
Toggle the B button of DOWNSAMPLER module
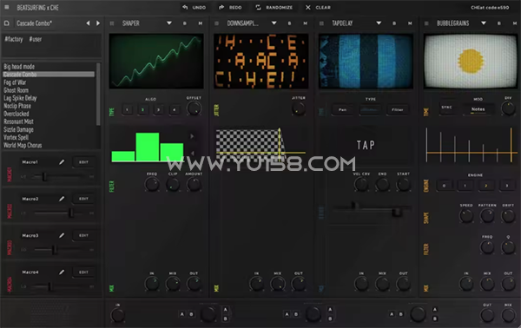pos(289,23)
